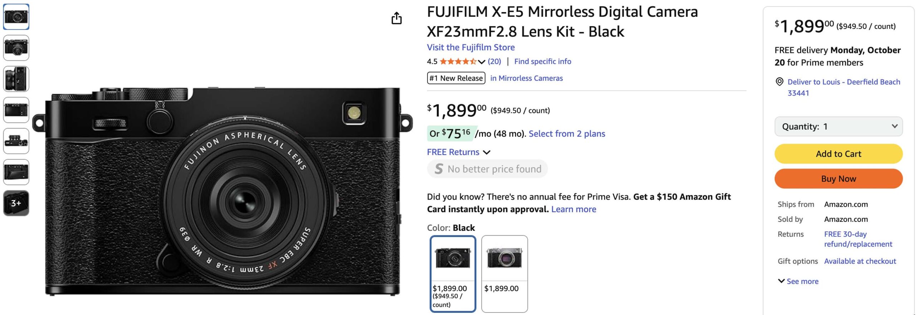The width and height of the screenshot is (916, 315).
Task: View the 3+ more images thumbnail
Action: point(16,203)
